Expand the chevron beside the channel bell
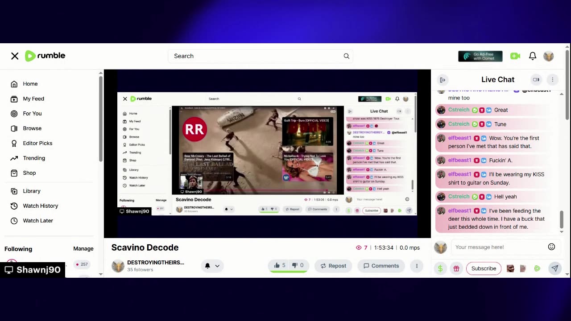571x321 pixels. (x=217, y=266)
